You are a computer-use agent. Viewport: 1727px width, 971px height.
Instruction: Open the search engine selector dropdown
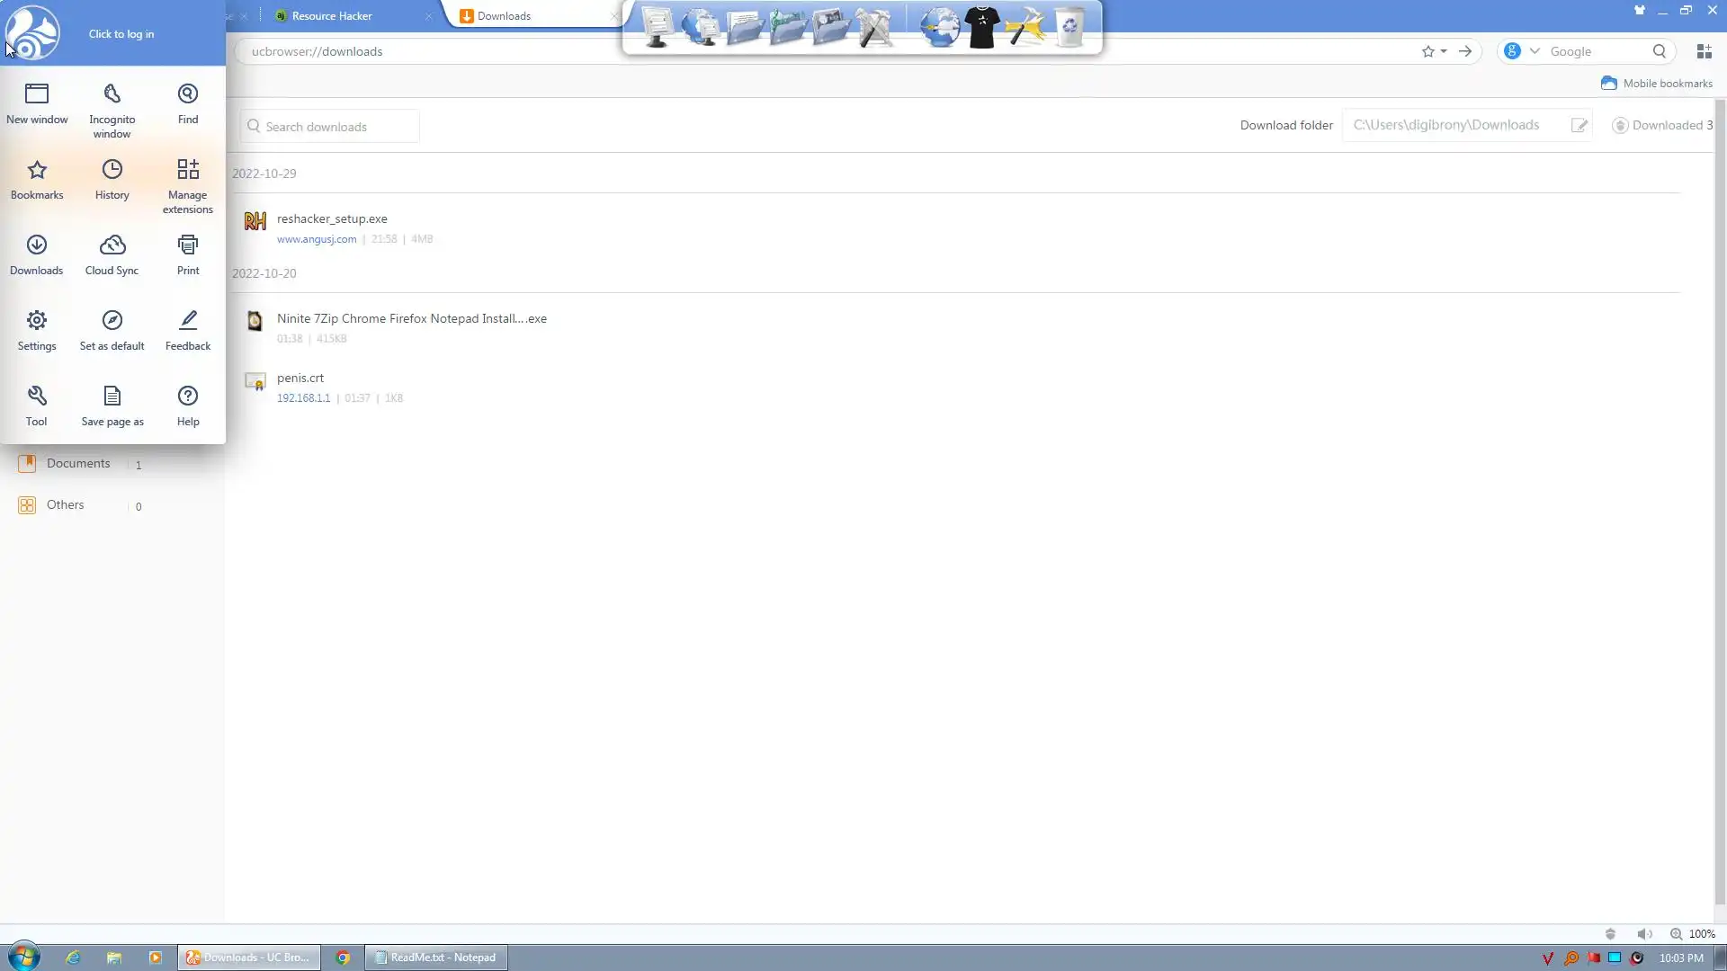click(1535, 52)
